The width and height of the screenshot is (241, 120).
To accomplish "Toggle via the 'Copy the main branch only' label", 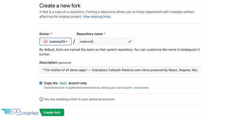I will tap(65, 83).
